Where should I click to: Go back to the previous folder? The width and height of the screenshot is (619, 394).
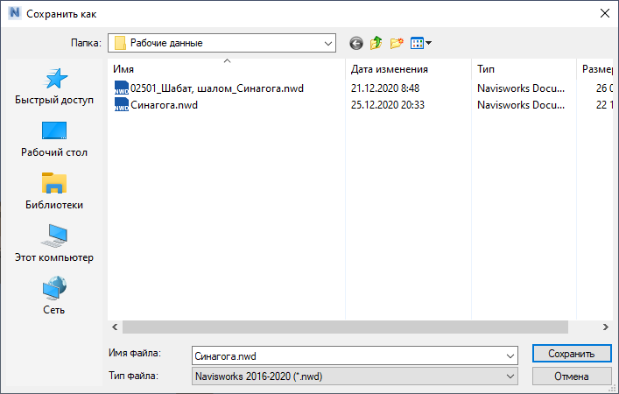(355, 42)
